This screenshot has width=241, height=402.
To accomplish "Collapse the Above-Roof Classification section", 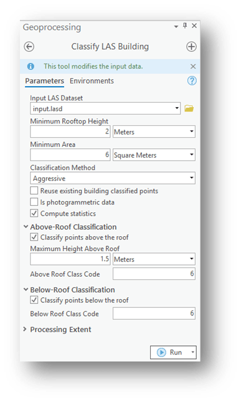I will (x=26, y=227).
